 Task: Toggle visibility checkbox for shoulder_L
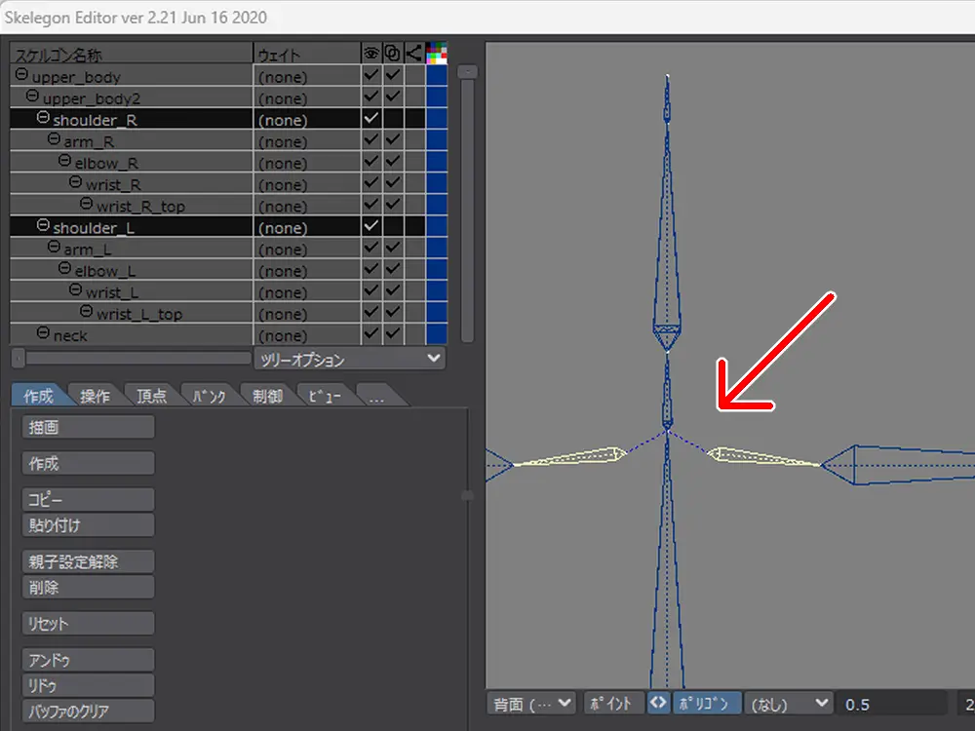371,227
